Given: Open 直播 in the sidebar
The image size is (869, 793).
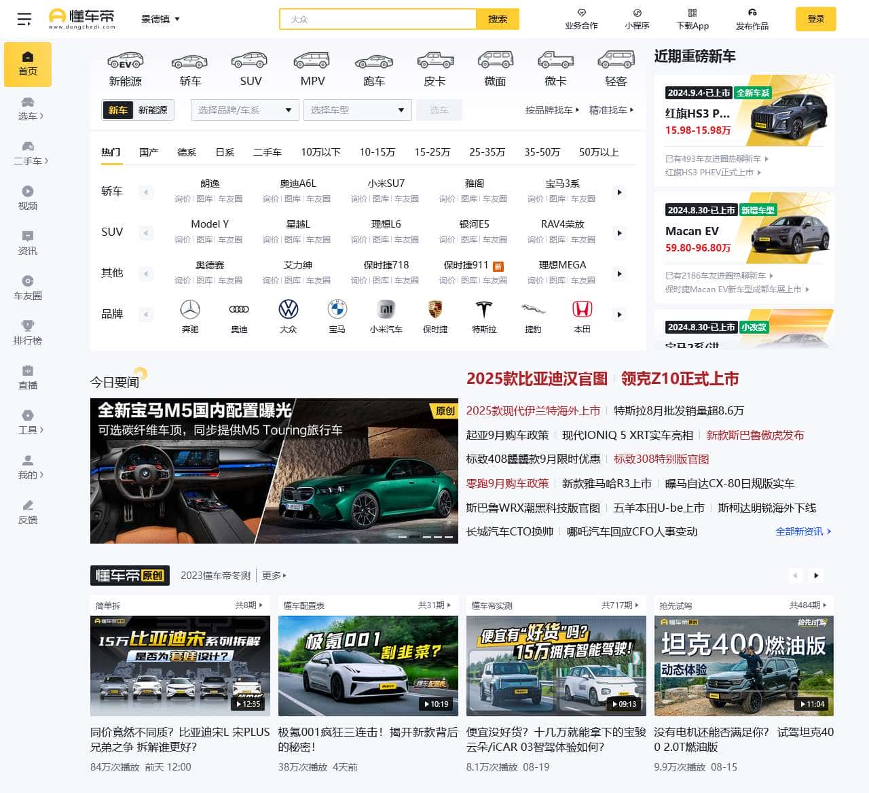Looking at the screenshot, I should click(28, 378).
